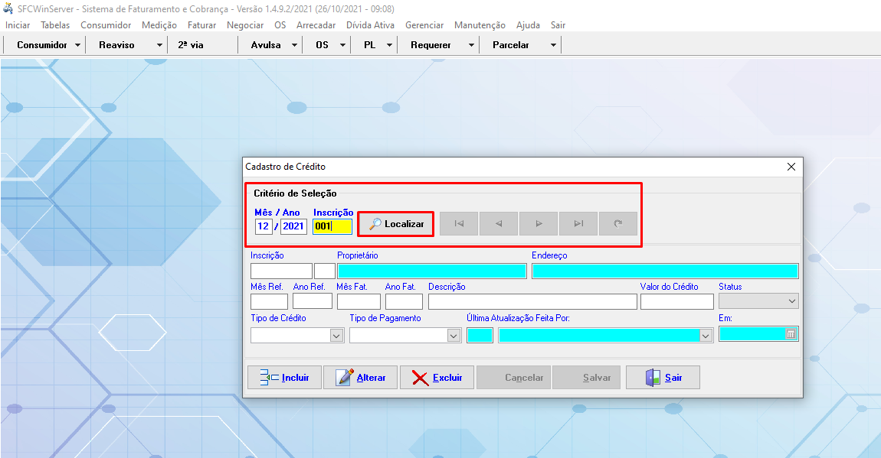Screen dimensions: 881x458
Task: Click Incluir button to add credit
Action: coord(284,378)
